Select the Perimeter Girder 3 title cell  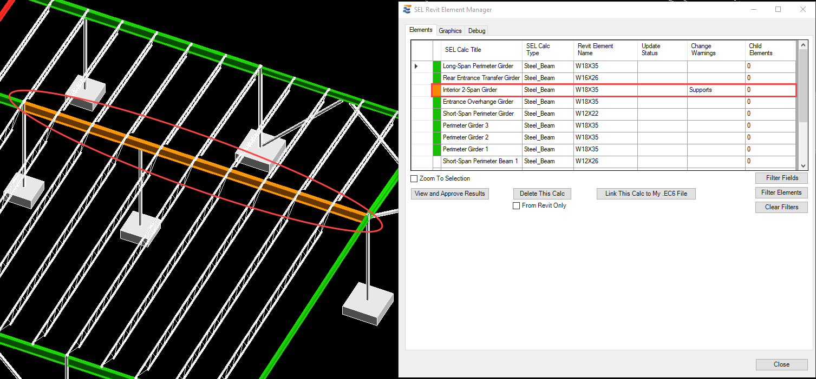[482, 125]
